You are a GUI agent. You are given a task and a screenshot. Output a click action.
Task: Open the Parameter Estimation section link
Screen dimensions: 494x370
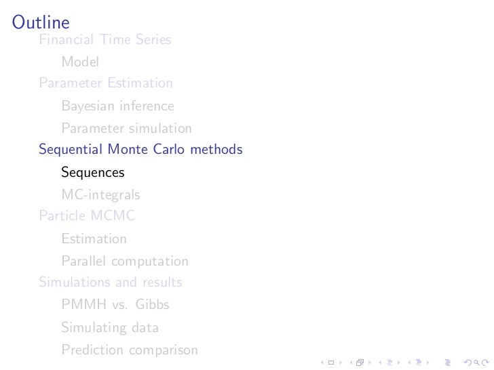pyautogui.click(x=106, y=83)
